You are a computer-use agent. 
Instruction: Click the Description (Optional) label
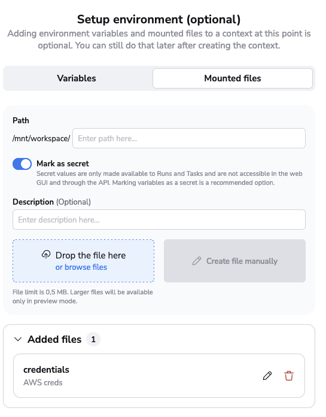[x=51, y=202]
